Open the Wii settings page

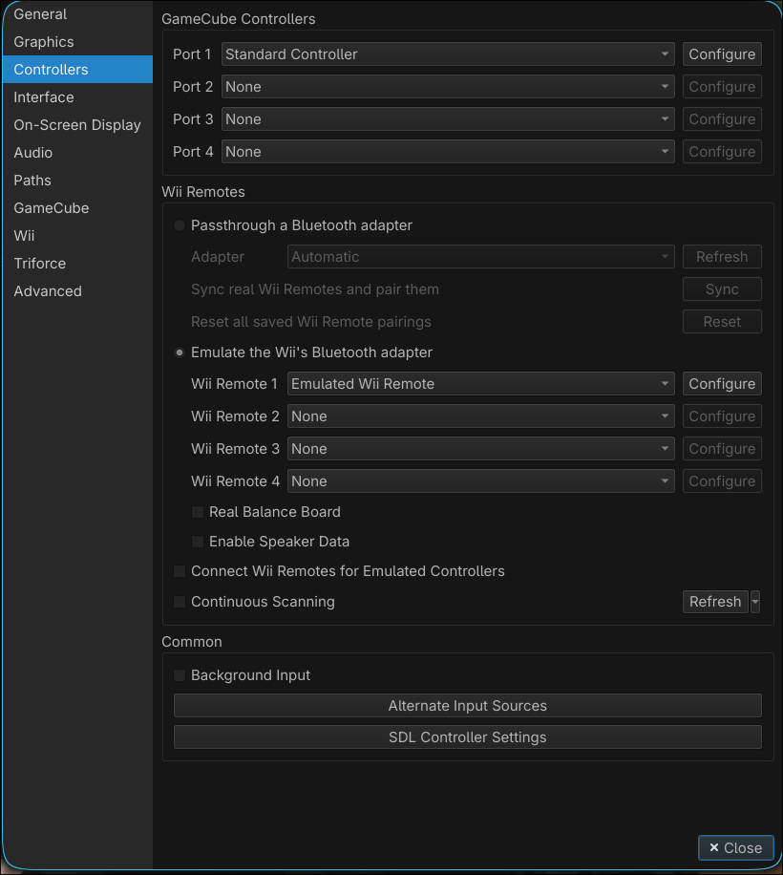77,236
